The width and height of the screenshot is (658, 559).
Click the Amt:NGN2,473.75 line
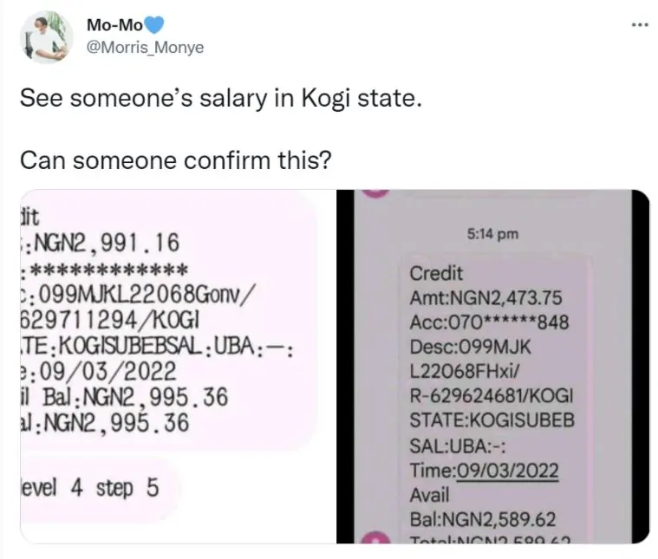click(x=485, y=297)
